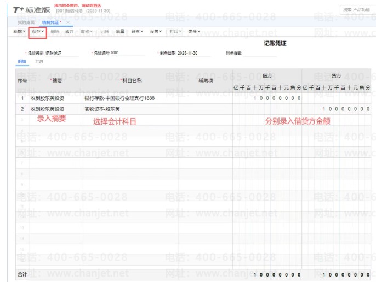Click the 删除 toolbar button
The height and width of the screenshot is (282, 376).
[x=55, y=31]
